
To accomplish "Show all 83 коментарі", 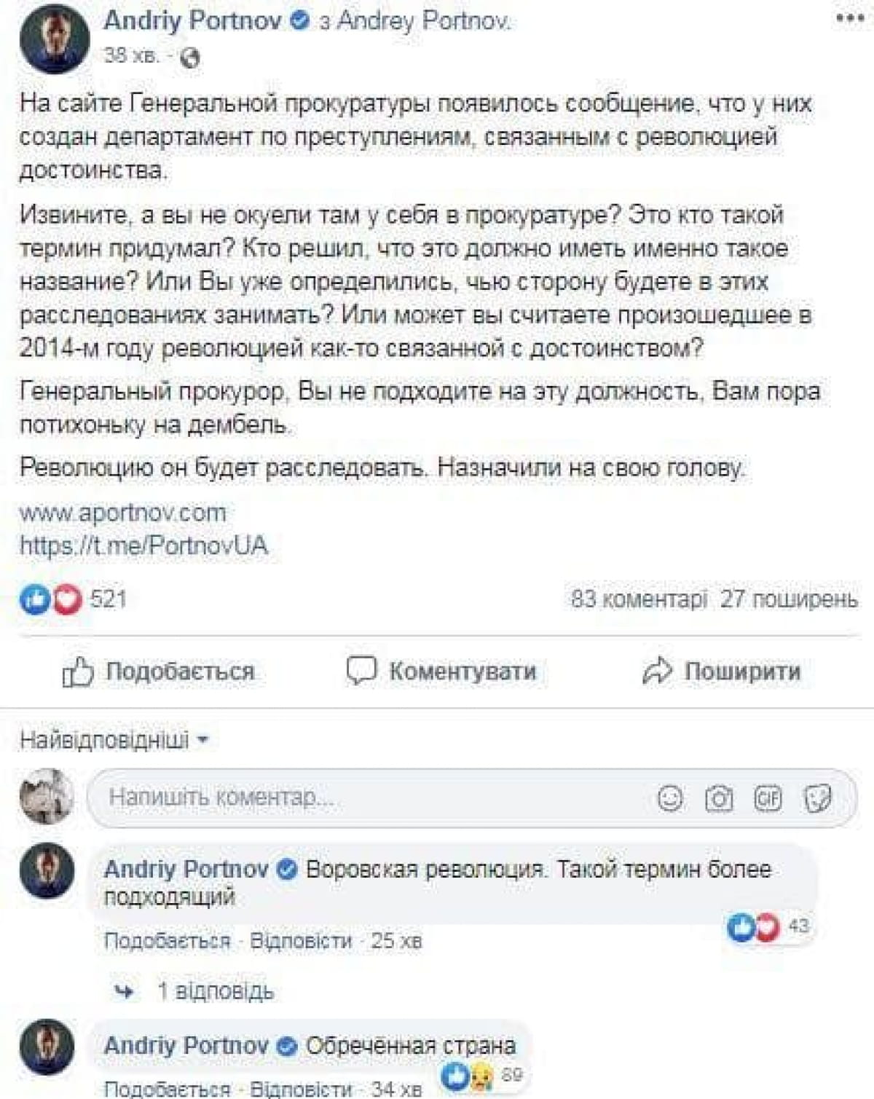I will click(639, 599).
